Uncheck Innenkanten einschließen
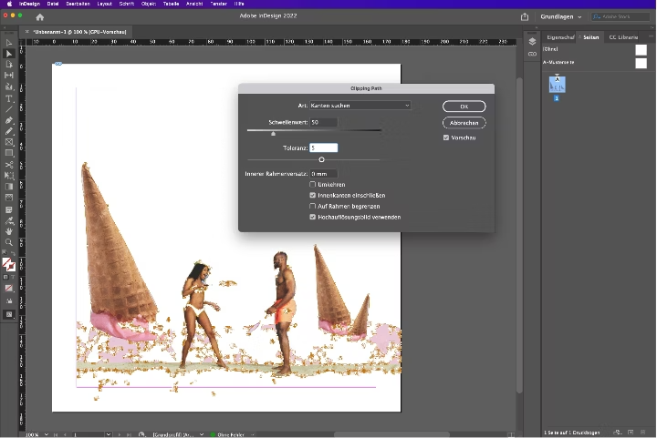 [313, 196]
